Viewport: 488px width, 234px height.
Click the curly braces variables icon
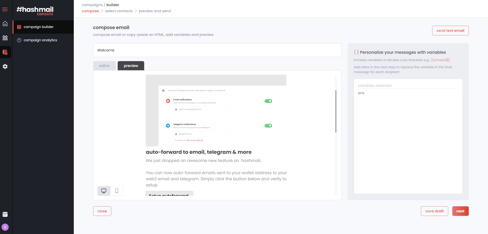[356, 52]
